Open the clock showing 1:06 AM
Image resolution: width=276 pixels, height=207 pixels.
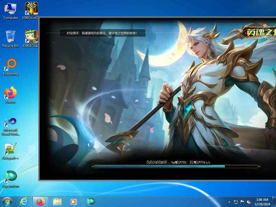262,202
